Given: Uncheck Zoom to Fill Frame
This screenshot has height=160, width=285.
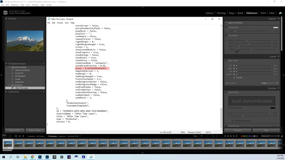Looking at the screenshot, I should point(226,23).
